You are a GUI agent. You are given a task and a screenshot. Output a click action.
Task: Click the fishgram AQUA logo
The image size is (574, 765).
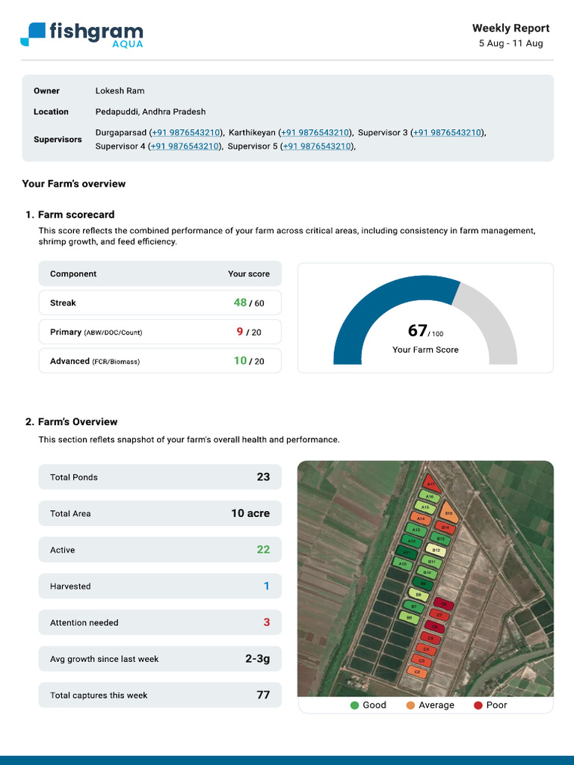point(81,34)
